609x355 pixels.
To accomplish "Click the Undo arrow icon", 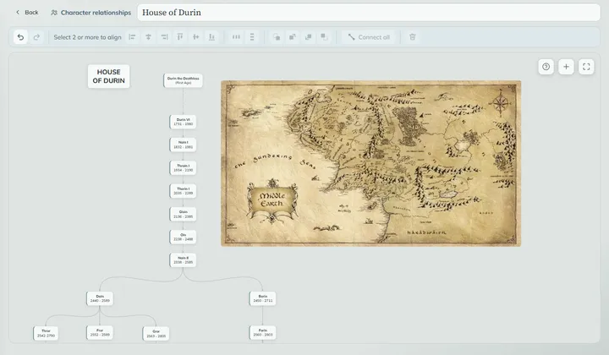I will click(x=20, y=37).
